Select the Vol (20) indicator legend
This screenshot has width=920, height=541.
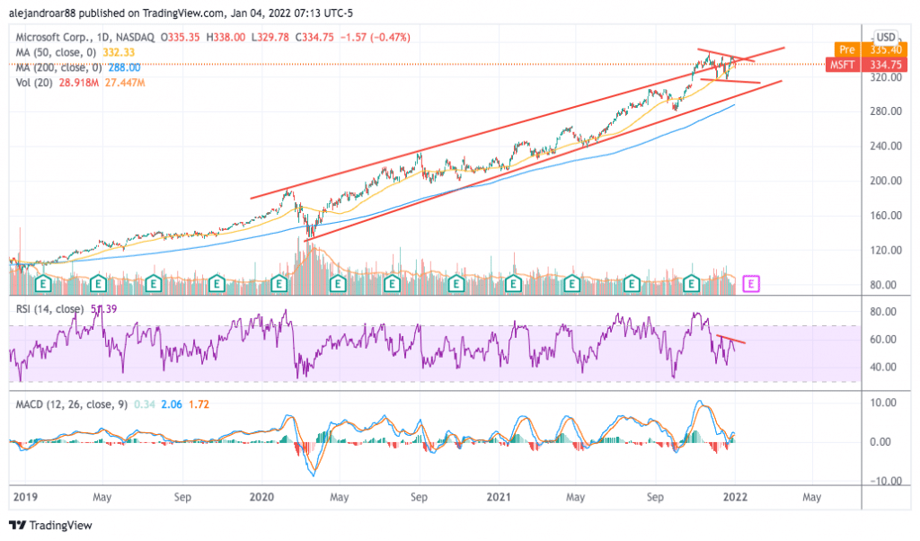tap(34, 83)
